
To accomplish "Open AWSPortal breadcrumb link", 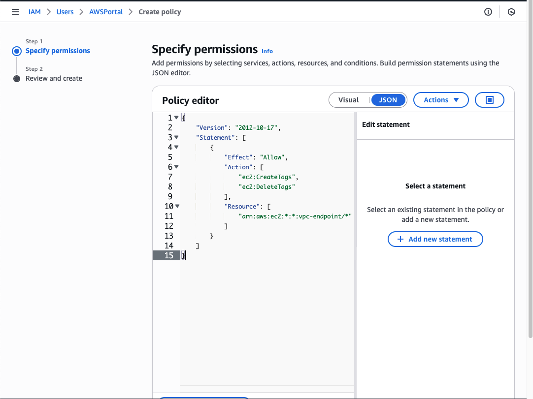I will (x=106, y=12).
